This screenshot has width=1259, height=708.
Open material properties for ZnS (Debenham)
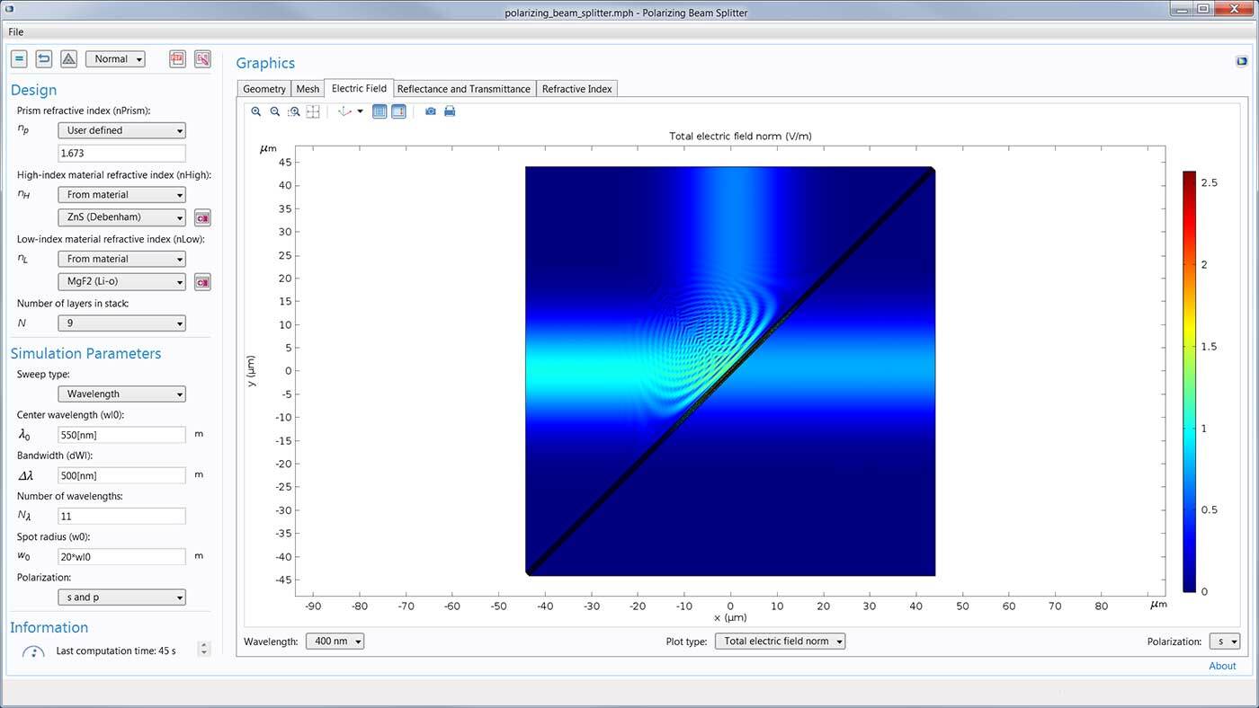[x=202, y=217]
